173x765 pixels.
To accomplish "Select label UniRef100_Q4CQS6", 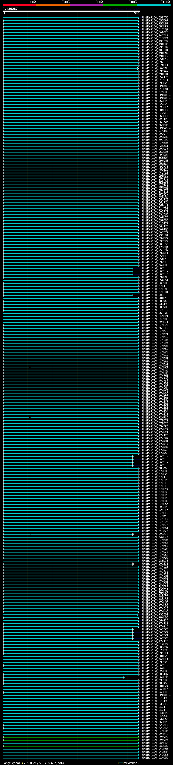I will point(155,755).
